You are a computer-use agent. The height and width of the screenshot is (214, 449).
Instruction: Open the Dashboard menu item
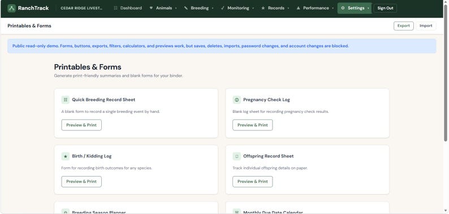[x=128, y=8]
